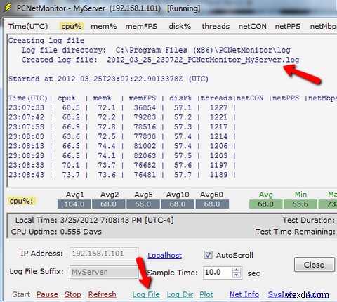Image resolution: width=337 pixels, height=302 pixels.
Task: Click the Log File Suffix field
Action: tap(104, 272)
